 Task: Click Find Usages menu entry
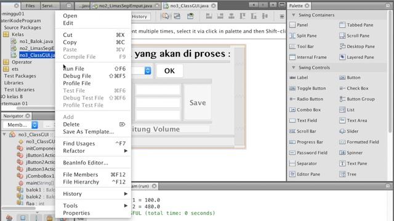[93, 144]
